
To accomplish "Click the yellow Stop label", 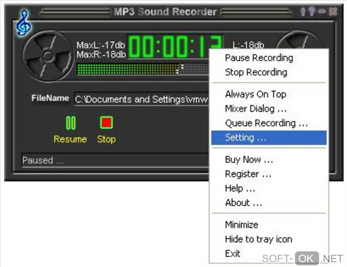I will point(106,139).
